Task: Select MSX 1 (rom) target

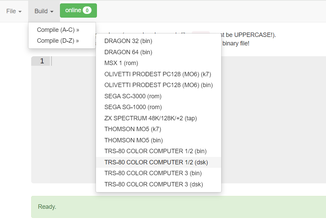Action: [121, 63]
